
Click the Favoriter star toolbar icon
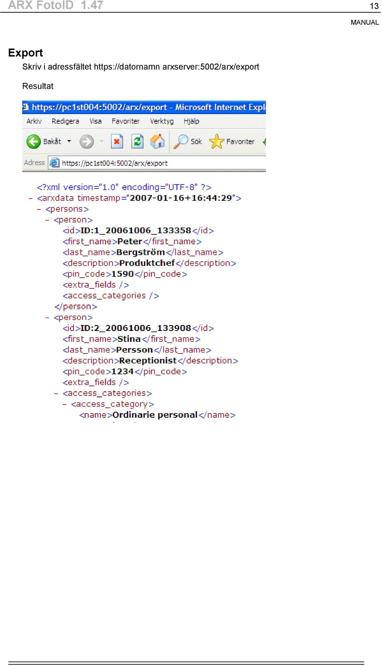tap(216, 141)
